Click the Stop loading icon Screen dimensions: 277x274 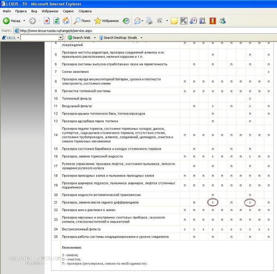tap(47, 21)
